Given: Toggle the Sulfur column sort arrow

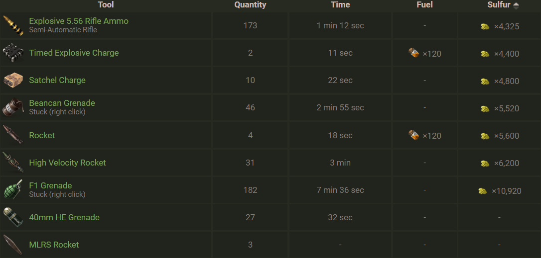Looking at the screenshot, I should [x=516, y=5].
